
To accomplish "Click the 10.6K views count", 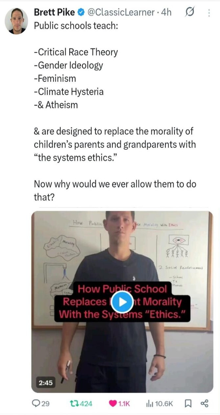I will [x=164, y=404].
